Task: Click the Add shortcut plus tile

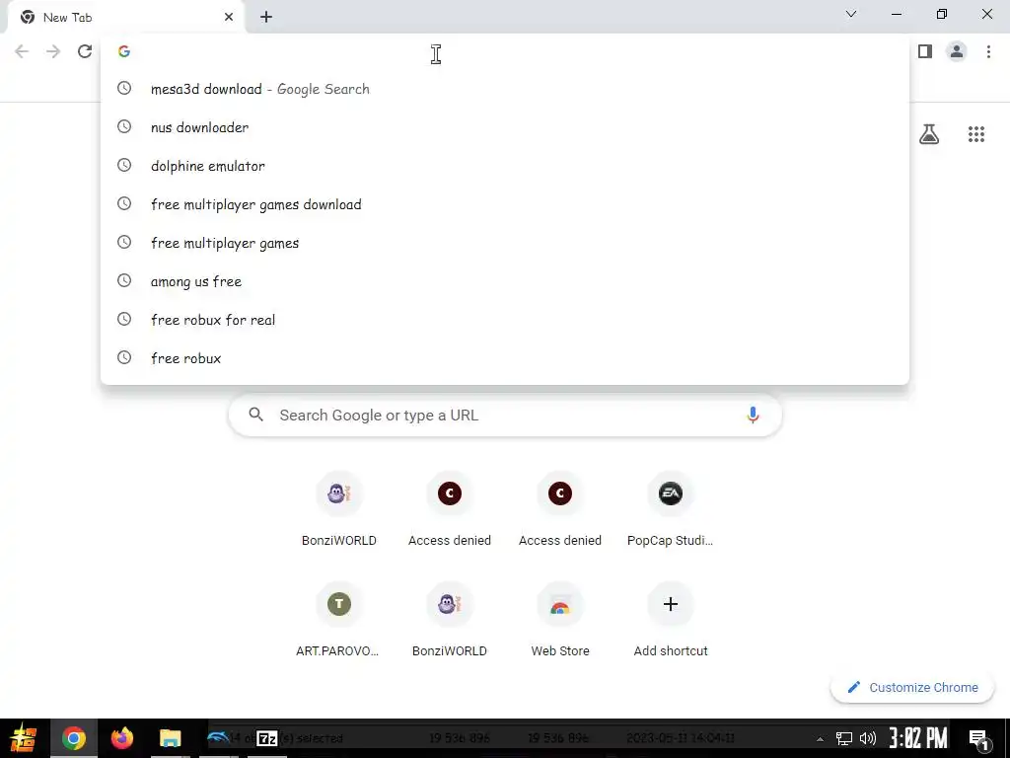Action: 671,620
